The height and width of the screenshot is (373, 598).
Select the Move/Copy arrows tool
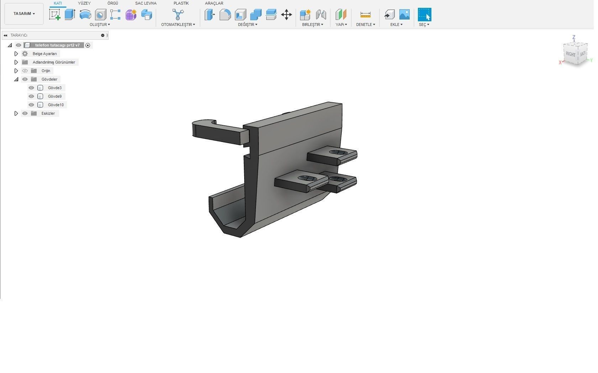287,15
